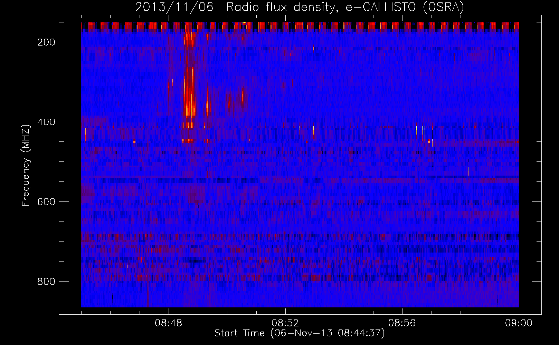The image size is (559, 345).
Task: Click the bright radio burst near 08:48:40
Action: (x=189, y=86)
